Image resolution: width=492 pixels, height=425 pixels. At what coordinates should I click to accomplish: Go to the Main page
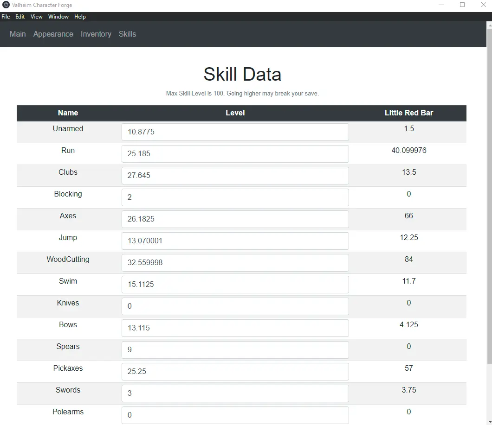[x=18, y=34]
